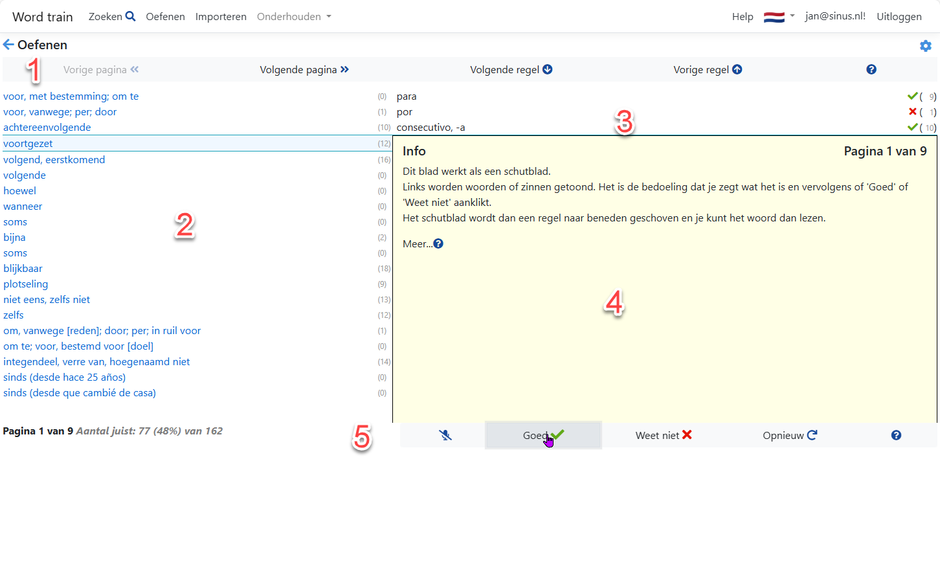The height and width of the screenshot is (573, 940).
Task: Click the search magnifier icon next to Zoeken
Action: click(x=130, y=16)
